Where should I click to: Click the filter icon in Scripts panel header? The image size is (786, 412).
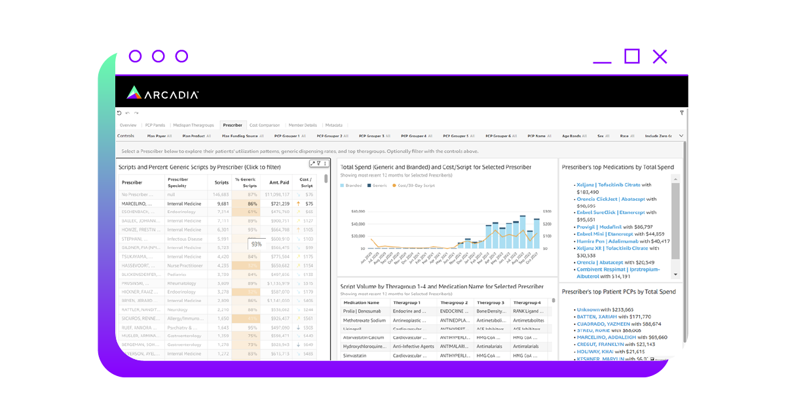[319, 163]
